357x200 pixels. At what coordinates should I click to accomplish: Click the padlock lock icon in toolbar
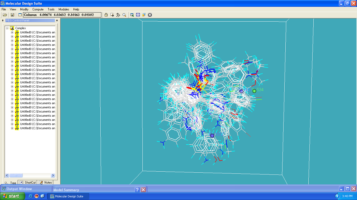[x=106, y=15]
